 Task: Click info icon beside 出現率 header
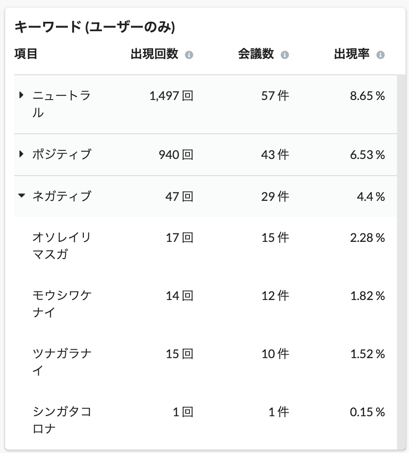[x=380, y=55]
